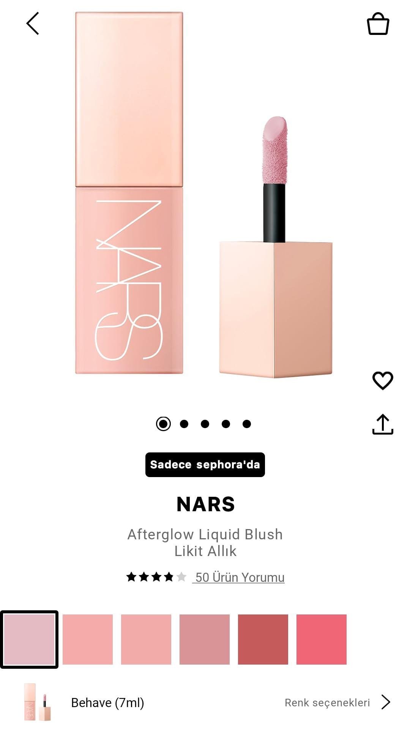The width and height of the screenshot is (410, 731).
Task: Tap the small Behave product thumbnail
Action: (37, 702)
